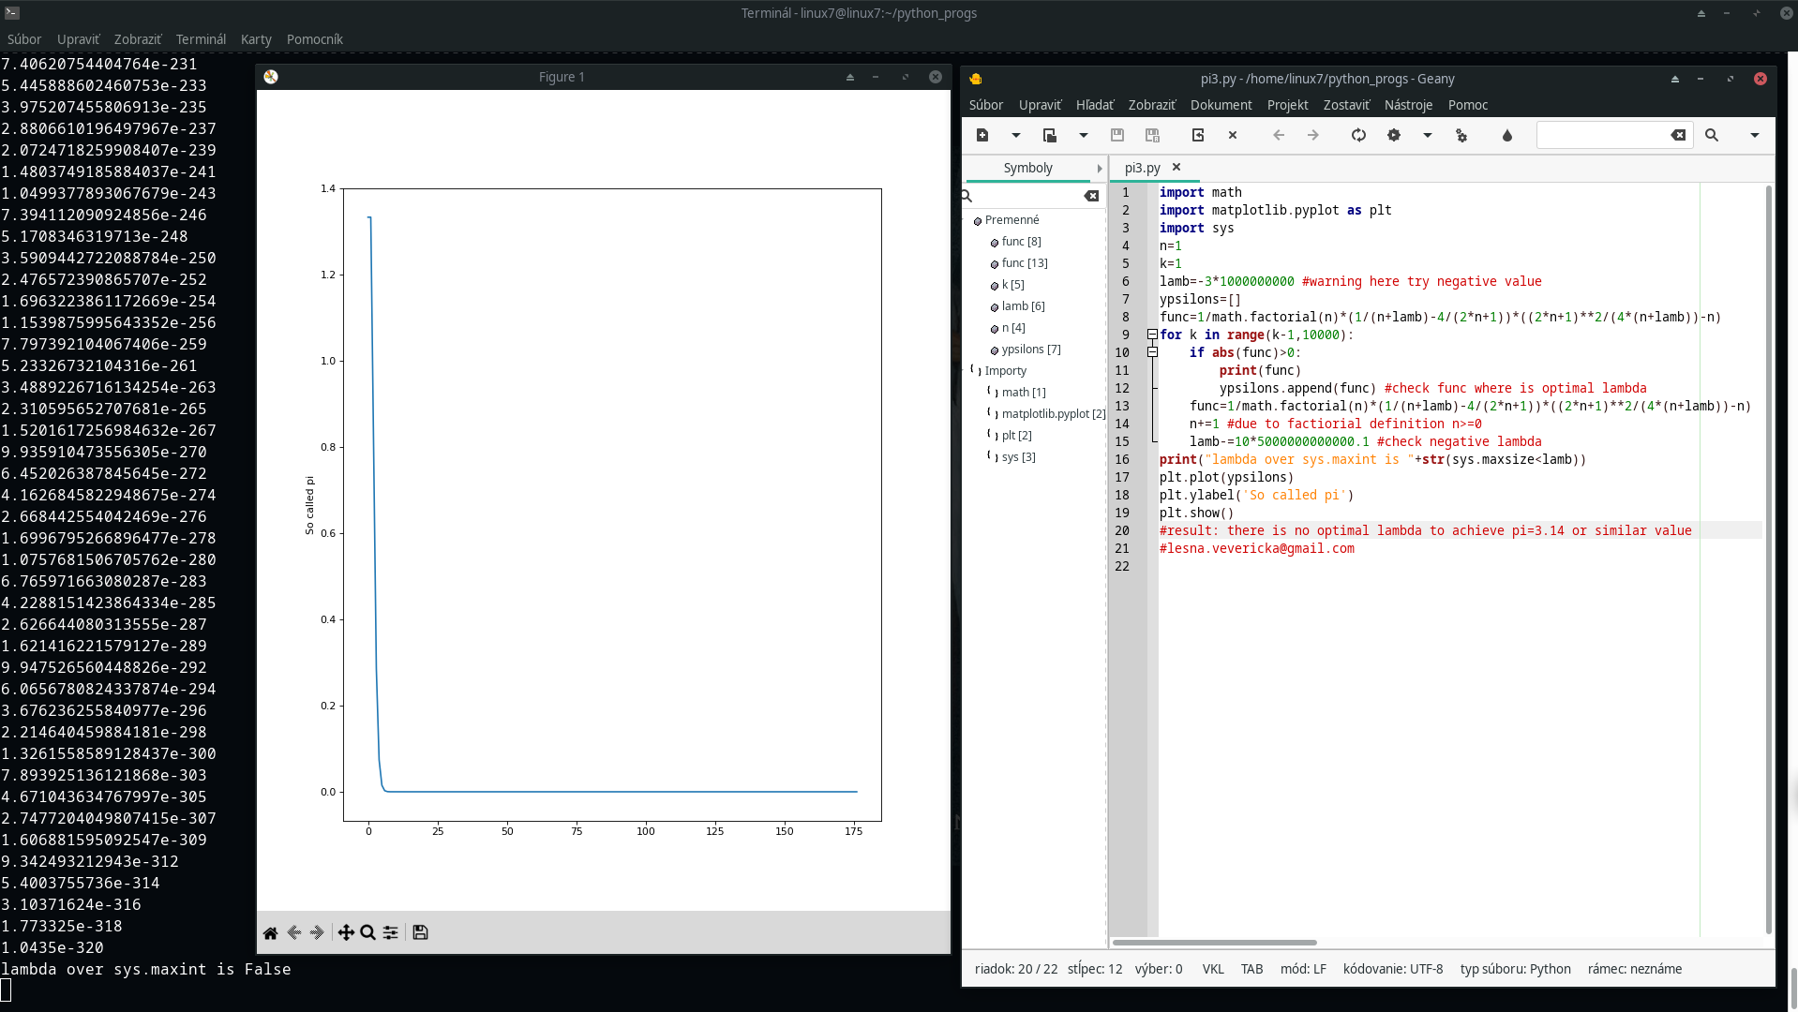The image size is (1798, 1012).
Task: Expand the build options dropdown arrow
Action: click(1428, 135)
